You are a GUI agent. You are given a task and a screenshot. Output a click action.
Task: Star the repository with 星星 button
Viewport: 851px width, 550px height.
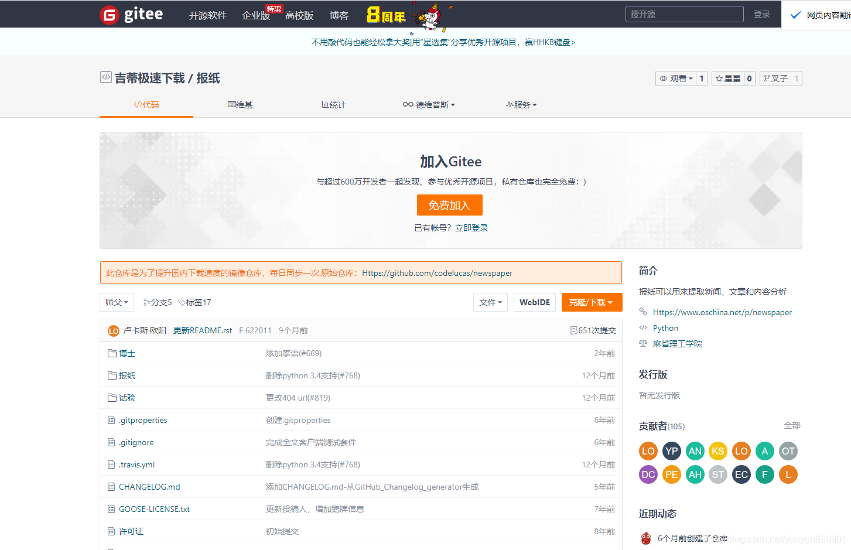pyautogui.click(x=728, y=78)
